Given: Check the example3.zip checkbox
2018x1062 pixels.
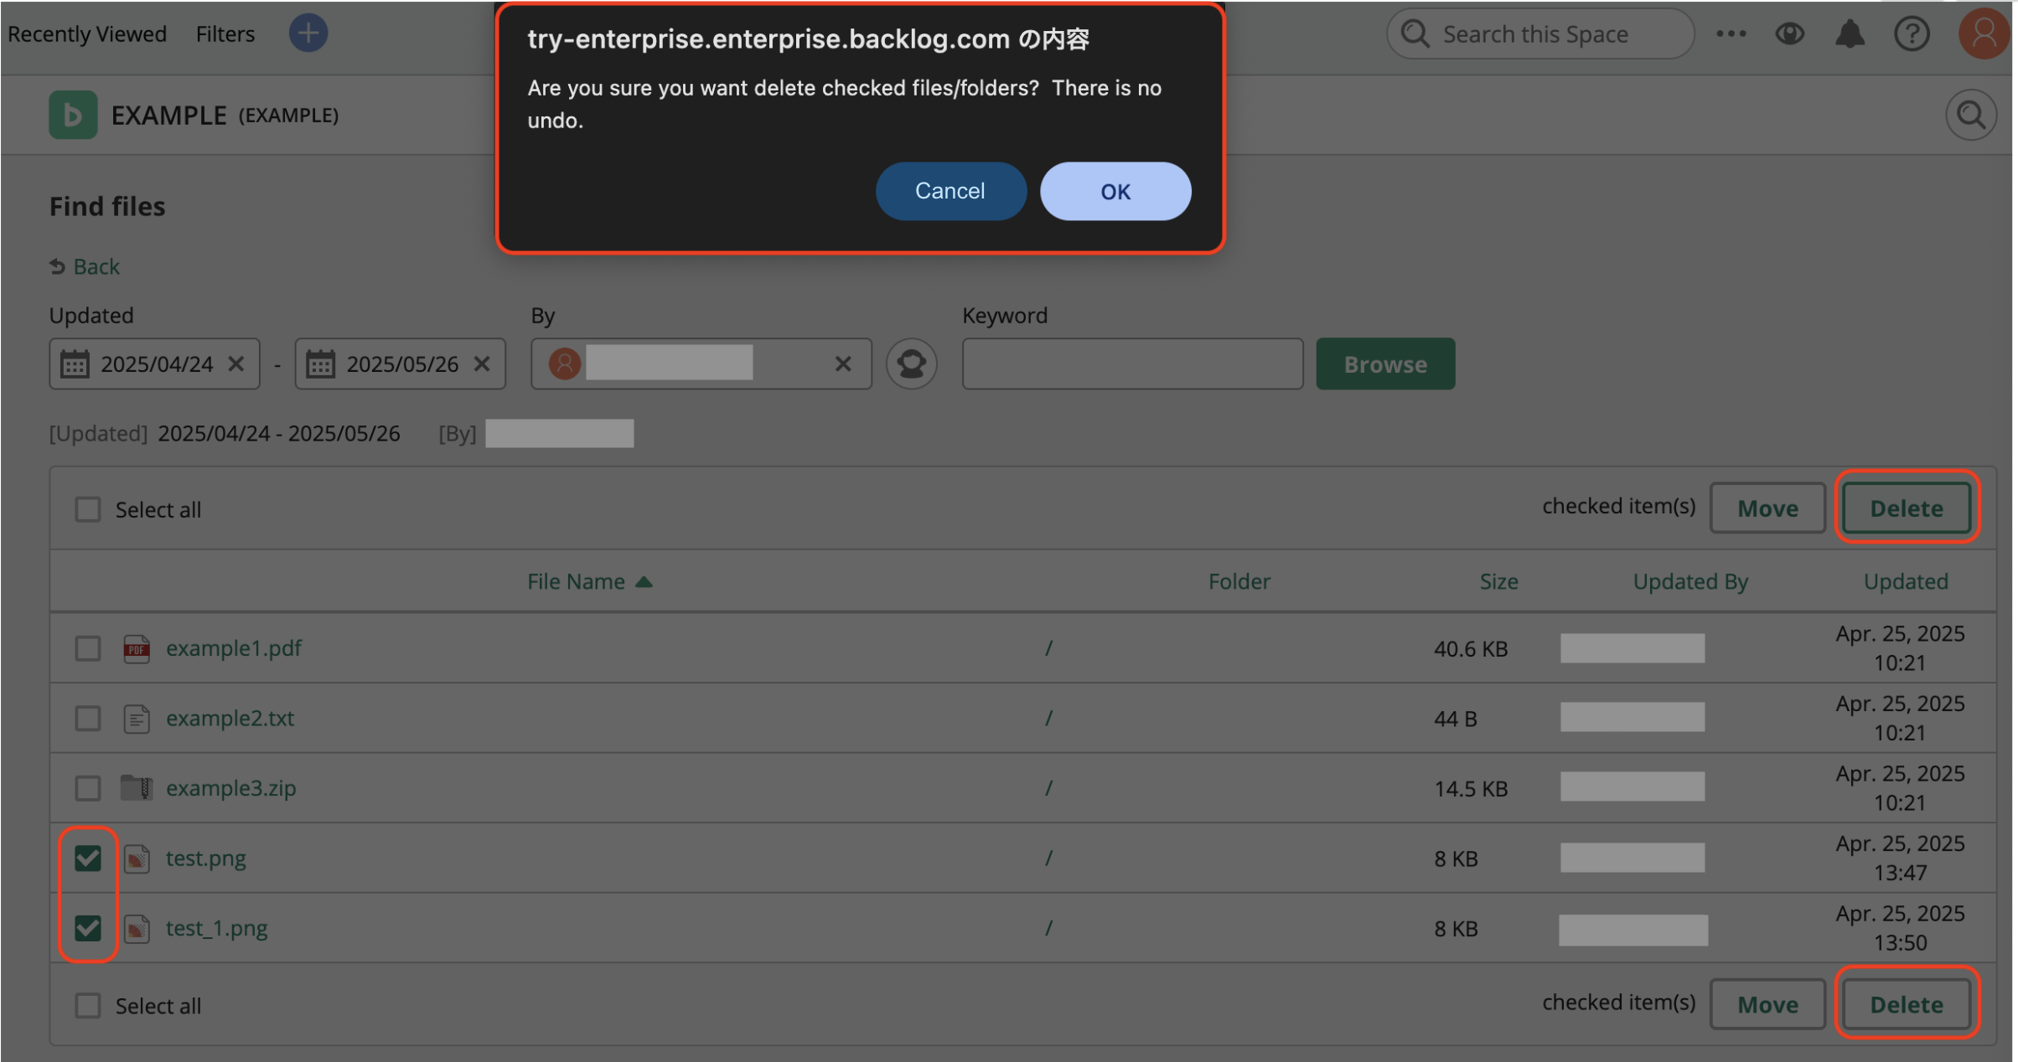Looking at the screenshot, I should click(x=87, y=788).
